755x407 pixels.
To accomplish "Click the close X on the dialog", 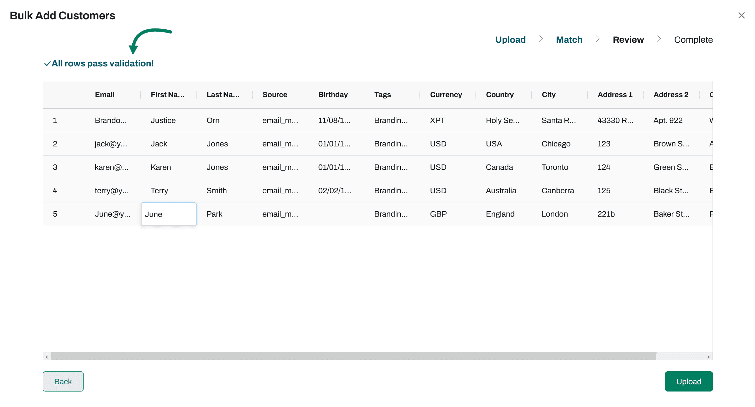I will pos(741,15).
